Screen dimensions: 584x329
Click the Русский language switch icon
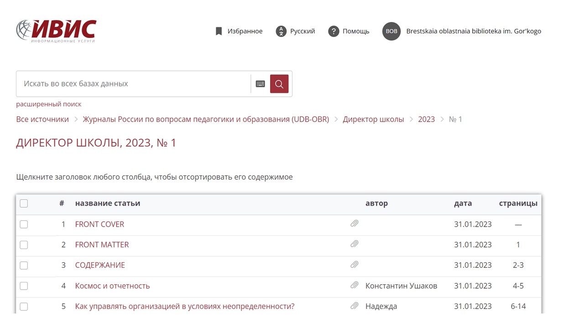(281, 31)
